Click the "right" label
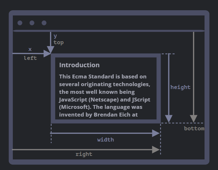Image resolution: width=218 pixels, height=170 pixels. pos(84,154)
